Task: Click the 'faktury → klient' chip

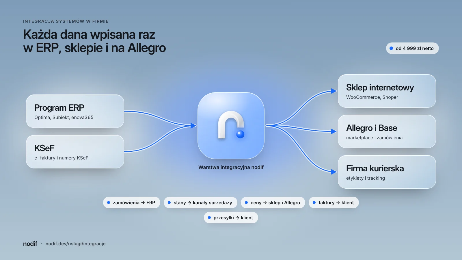Action: coord(334,203)
